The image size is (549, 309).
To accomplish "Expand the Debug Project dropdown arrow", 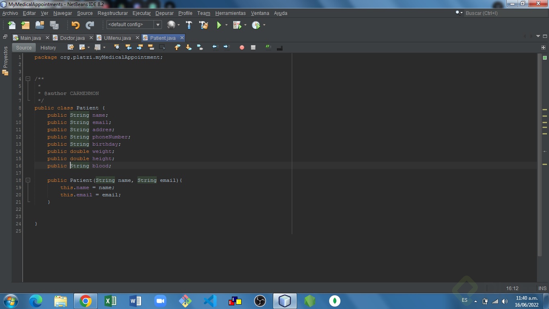I will click(245, 25).
